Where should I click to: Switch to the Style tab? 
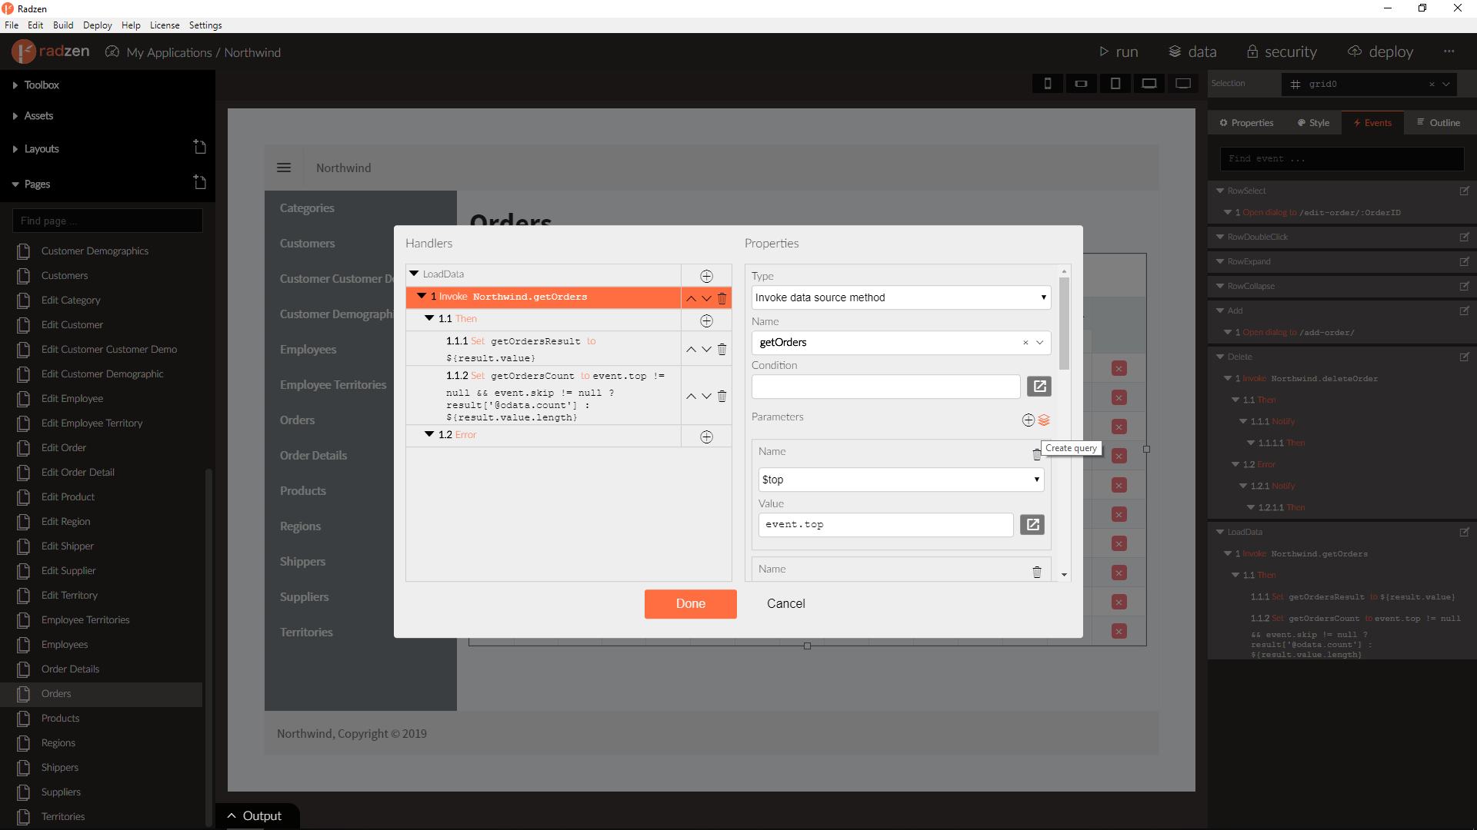pos(1313,123)
